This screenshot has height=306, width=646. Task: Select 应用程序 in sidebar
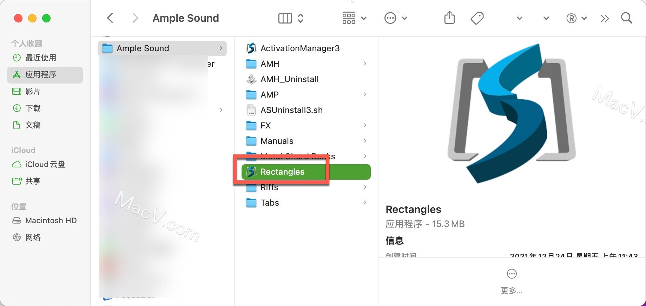point(45,74)
